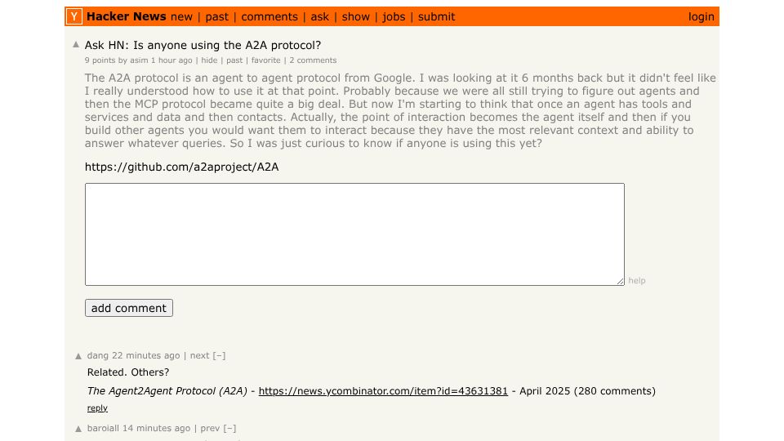
Task: Open the show section
Action: pos(355,17)
